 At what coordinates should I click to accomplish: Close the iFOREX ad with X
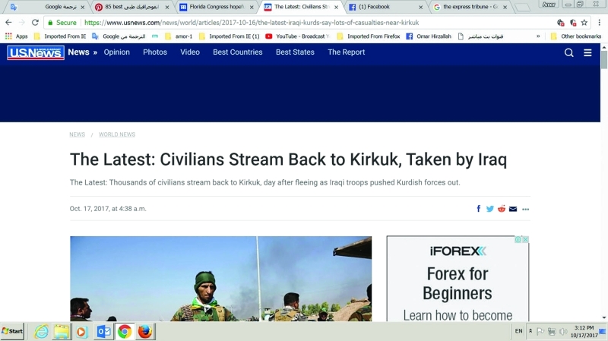point(525,239)
